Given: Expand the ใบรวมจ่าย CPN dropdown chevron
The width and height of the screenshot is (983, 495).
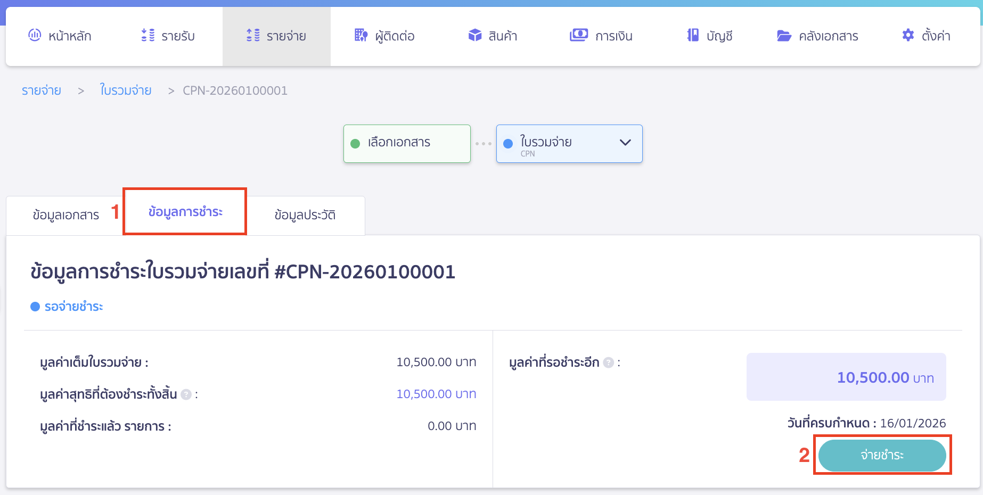Looking at the screenshot, I should tap(625, 143).
